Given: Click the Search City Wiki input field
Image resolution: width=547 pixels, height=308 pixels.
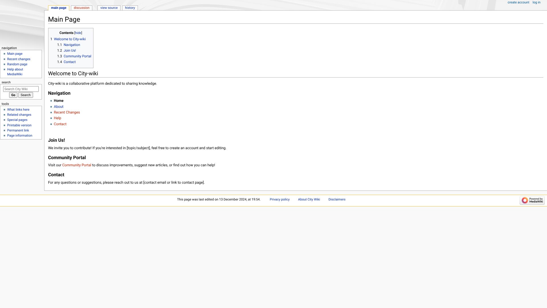Looking at the screenshot, I should [x=21, y=89].
